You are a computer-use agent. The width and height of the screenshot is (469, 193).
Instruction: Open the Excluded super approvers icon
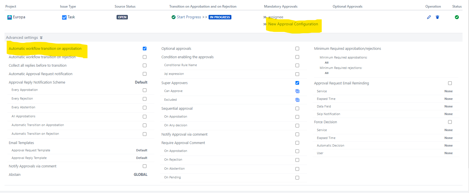tap(297, 100)
